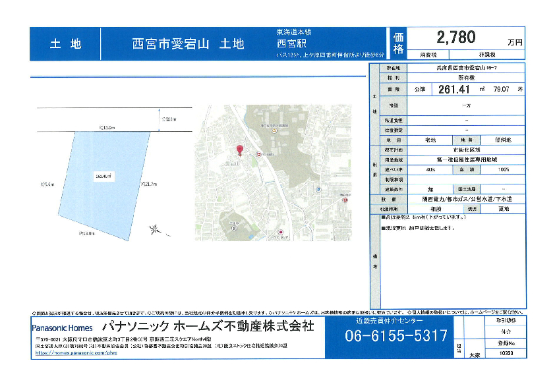Click the 西宮市愛宕山 土地 title
Image resolution: width=555 pixels, height=392 pixels.
[189, 44]
